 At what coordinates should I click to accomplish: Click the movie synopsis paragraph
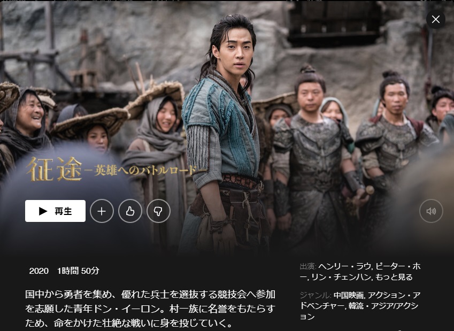pyautogui.click(x=150, y=309)
